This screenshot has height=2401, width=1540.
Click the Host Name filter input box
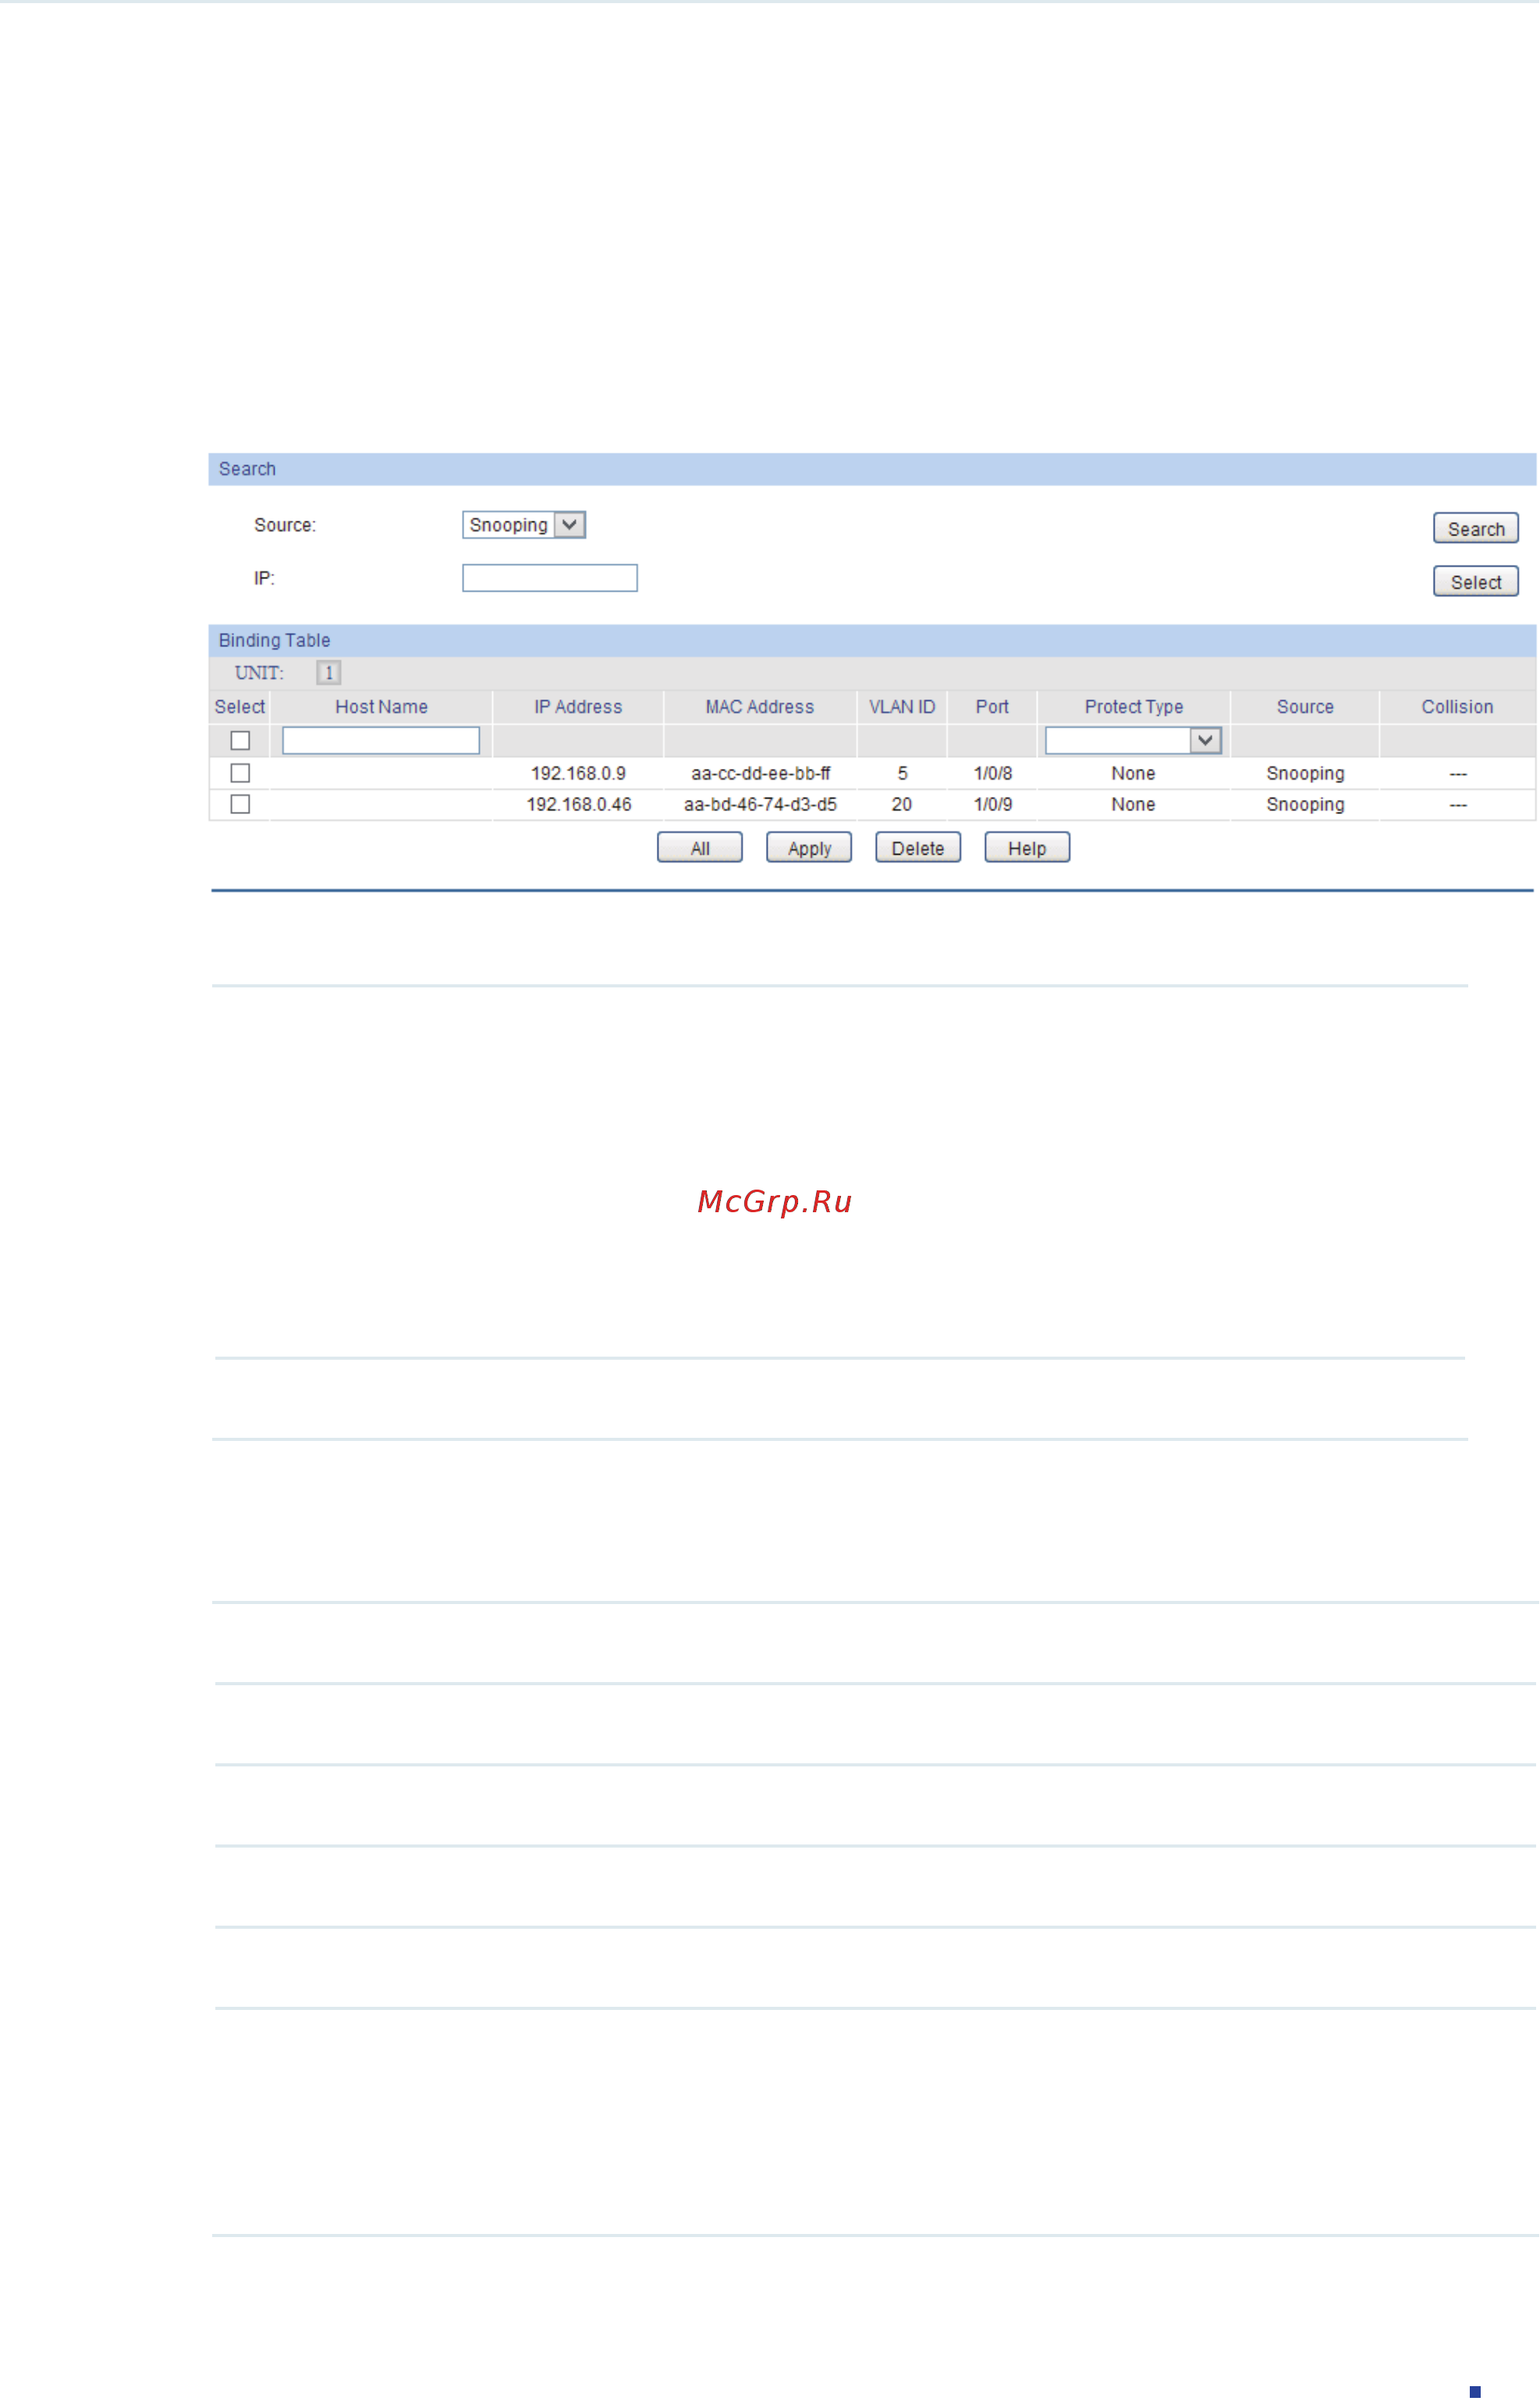coord(381,740)
